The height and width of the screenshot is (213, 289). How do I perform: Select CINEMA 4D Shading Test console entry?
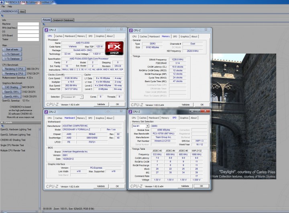13,140
